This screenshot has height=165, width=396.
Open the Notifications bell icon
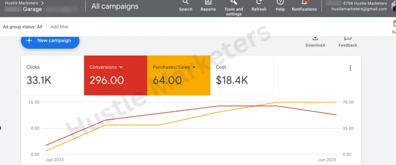point(304,2)
